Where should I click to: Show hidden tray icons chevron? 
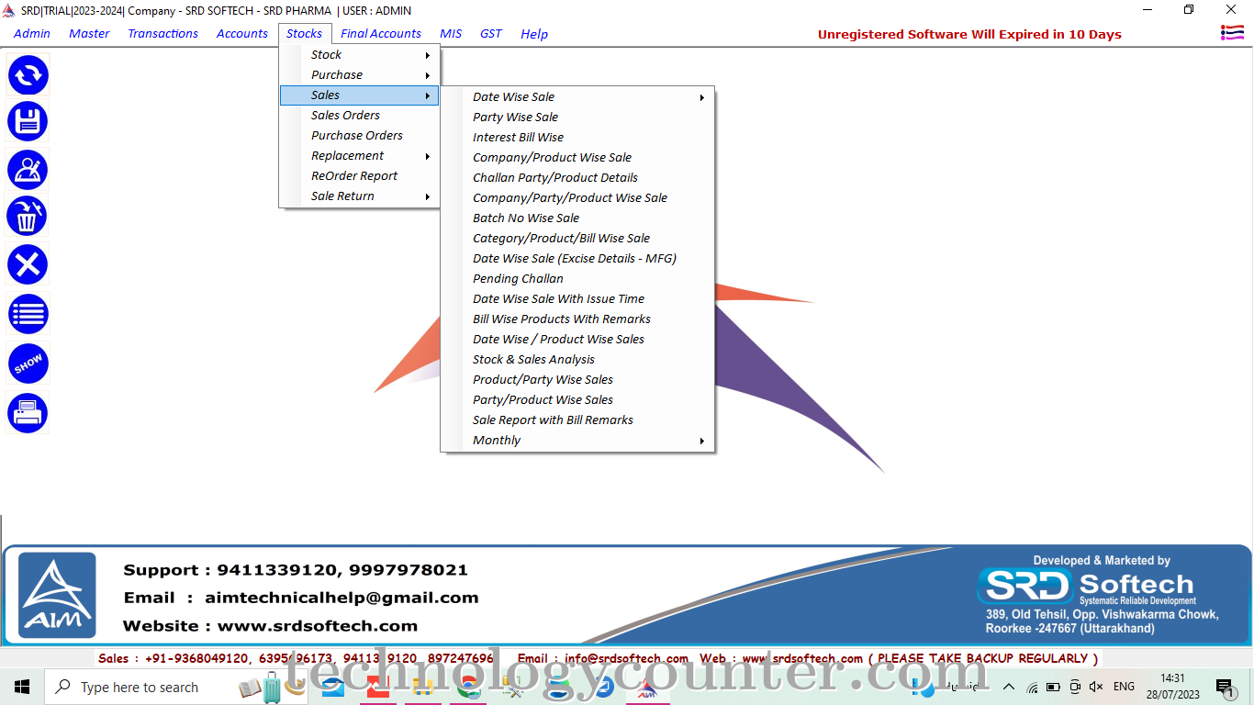tap(1009, 687)
